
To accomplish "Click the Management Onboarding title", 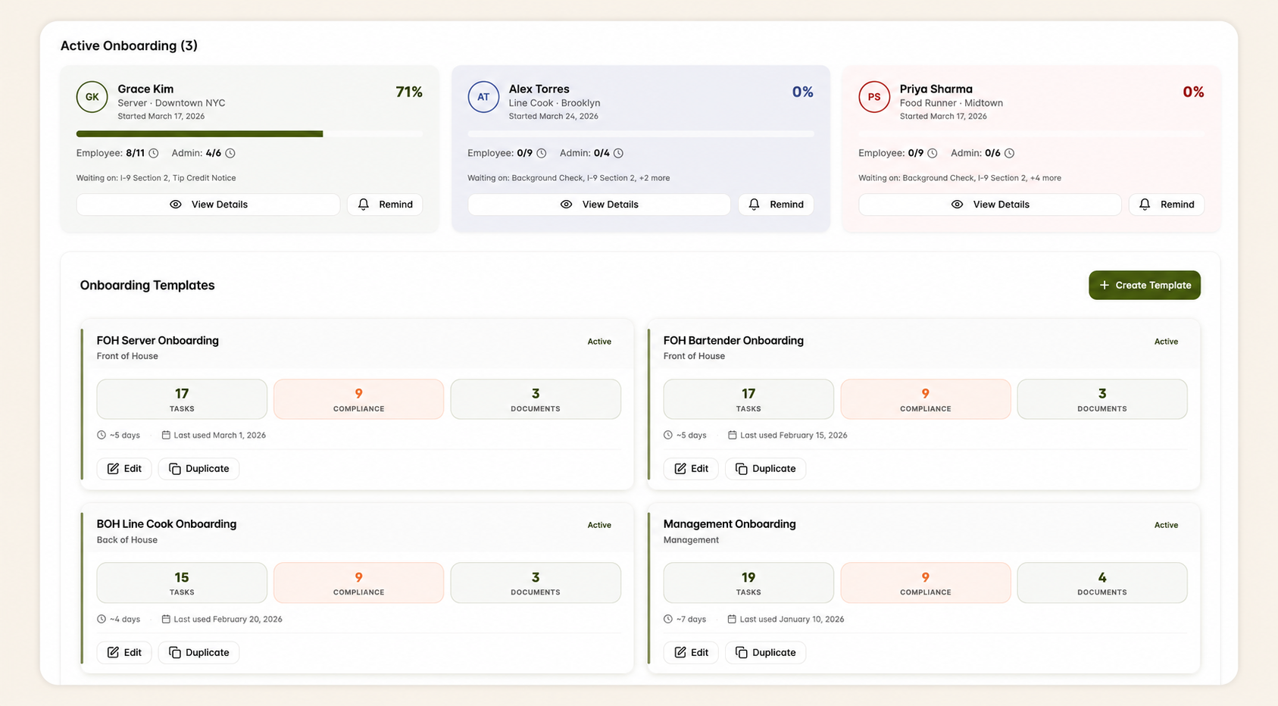I will [x=730, y=524].
